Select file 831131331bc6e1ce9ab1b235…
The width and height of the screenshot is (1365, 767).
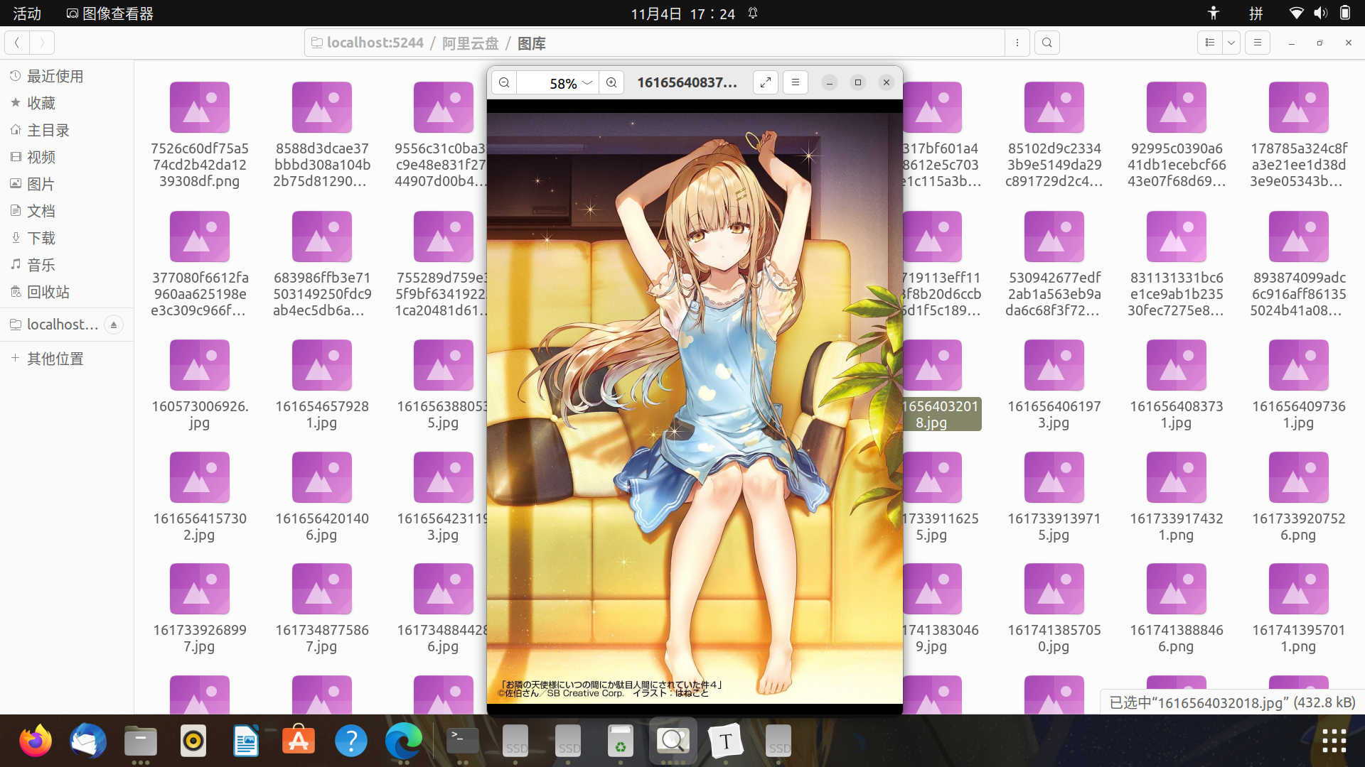1177,264
